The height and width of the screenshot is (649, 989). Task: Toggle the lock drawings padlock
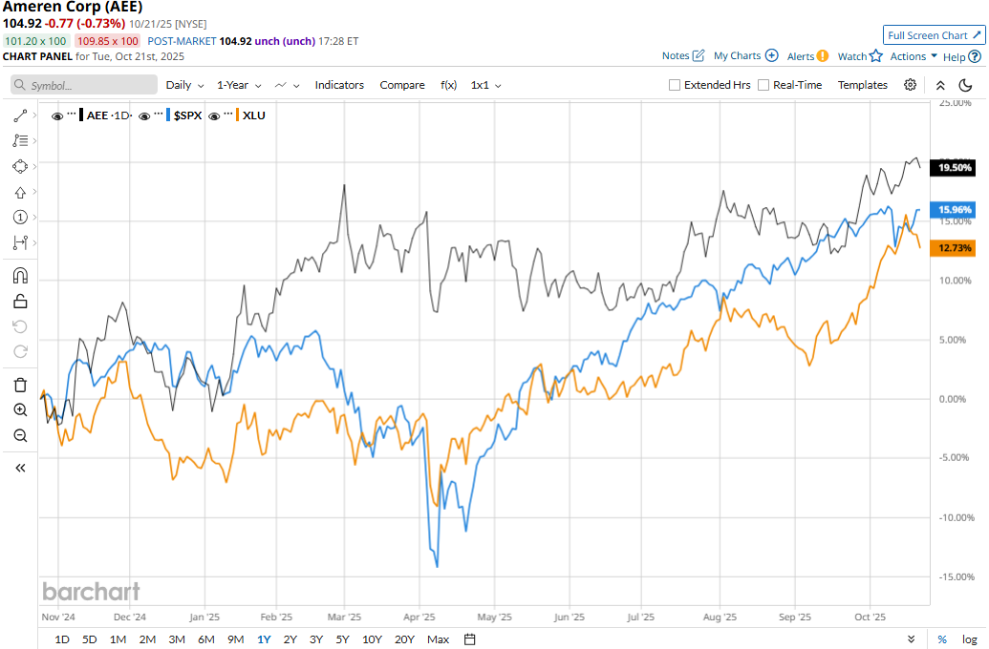20,302
